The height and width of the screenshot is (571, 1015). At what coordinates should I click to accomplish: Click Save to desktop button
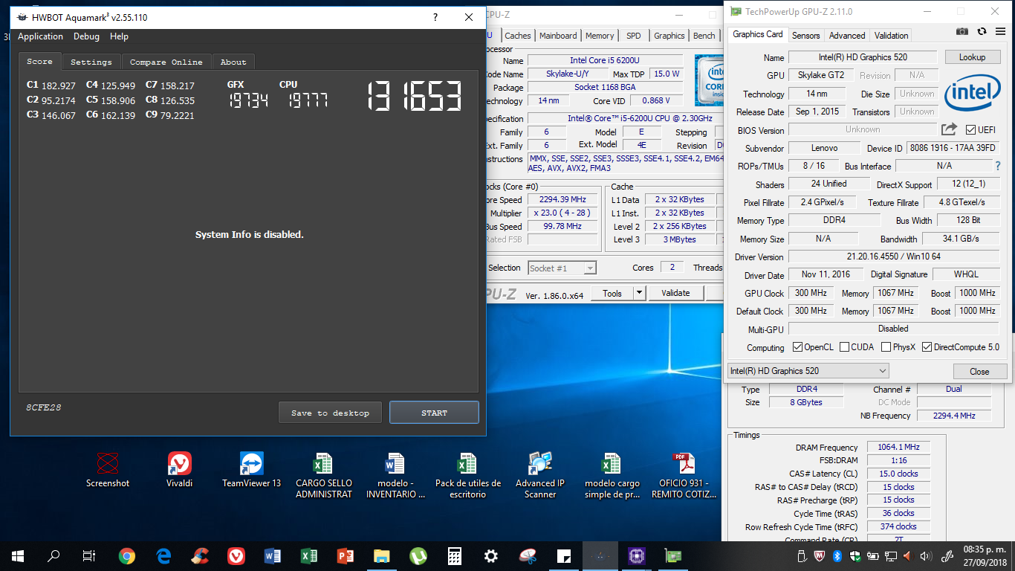click(330, 413)
